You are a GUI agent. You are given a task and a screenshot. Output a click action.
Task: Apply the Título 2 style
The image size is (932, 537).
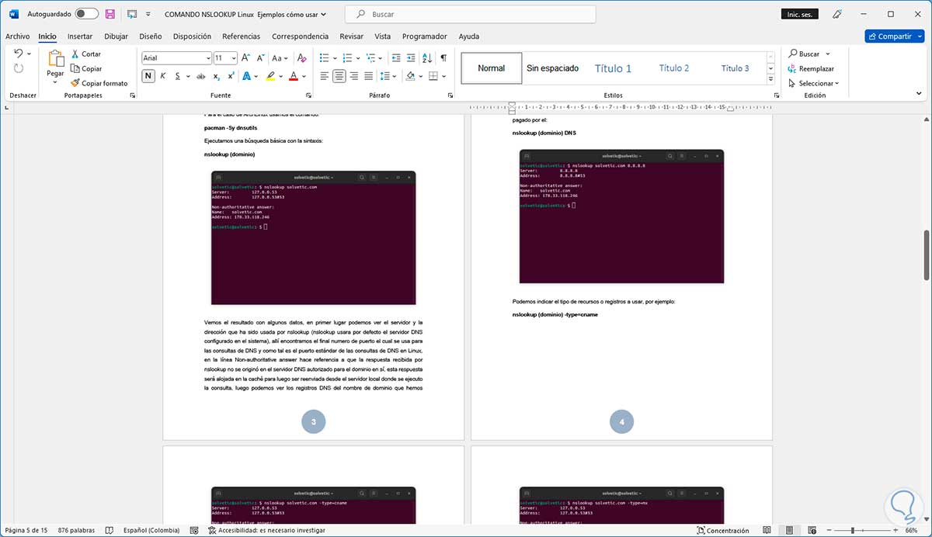click(673, 68)
